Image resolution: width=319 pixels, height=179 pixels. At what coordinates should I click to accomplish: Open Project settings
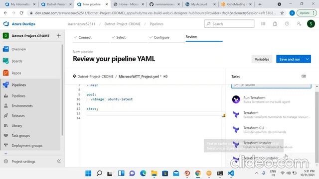23,162
